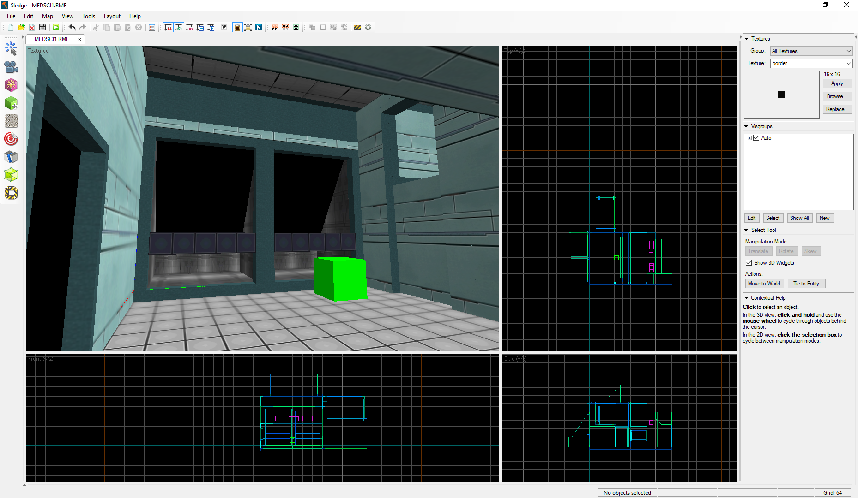This screenshot has height=498, width=858.
Task: Collapse the Select Tool panel
Action: [746, 230]
